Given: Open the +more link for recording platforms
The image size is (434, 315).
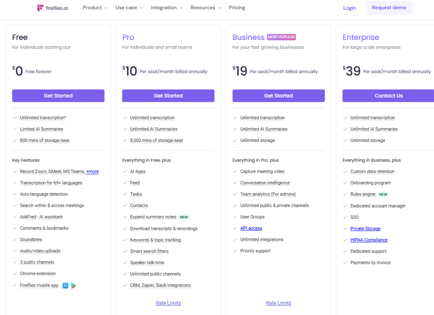Looking at the screenshot, I should (x=92, y=172).
